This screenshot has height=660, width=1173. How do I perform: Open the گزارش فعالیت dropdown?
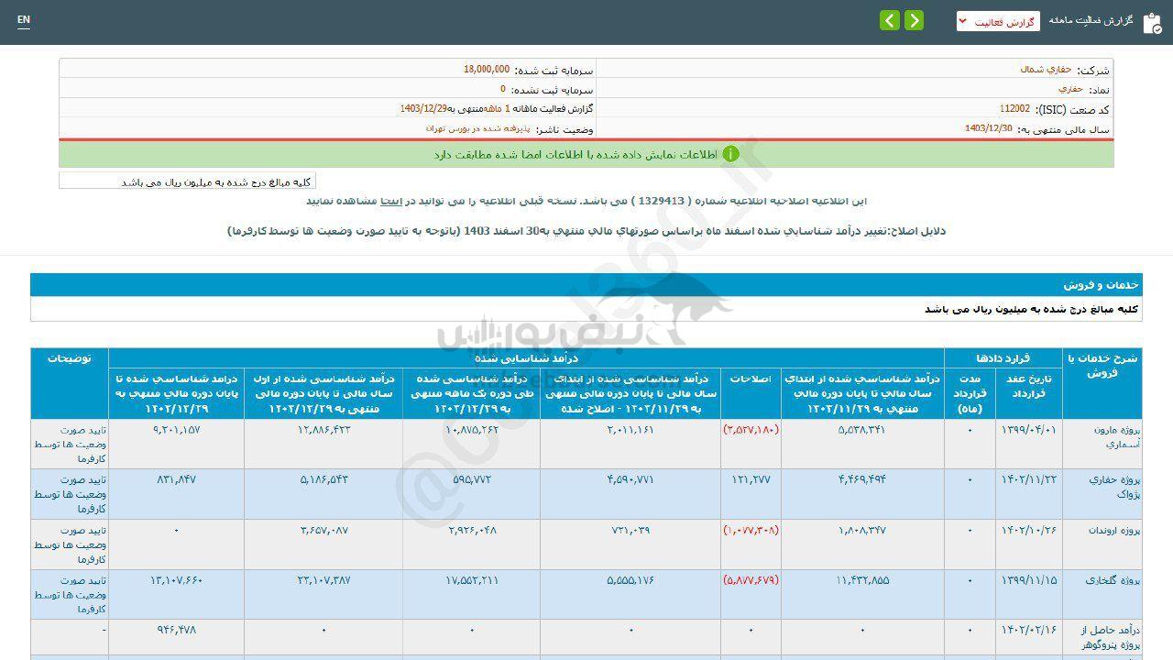998,21
